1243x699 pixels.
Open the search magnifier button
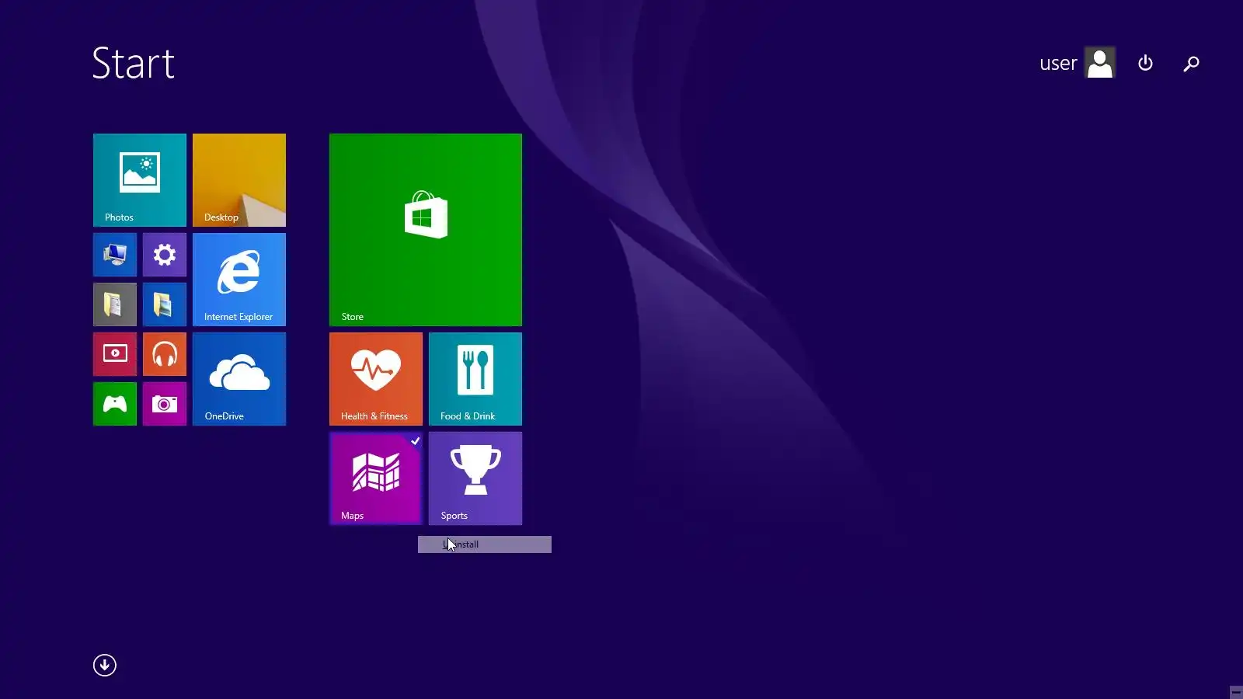click(1191, 64)
